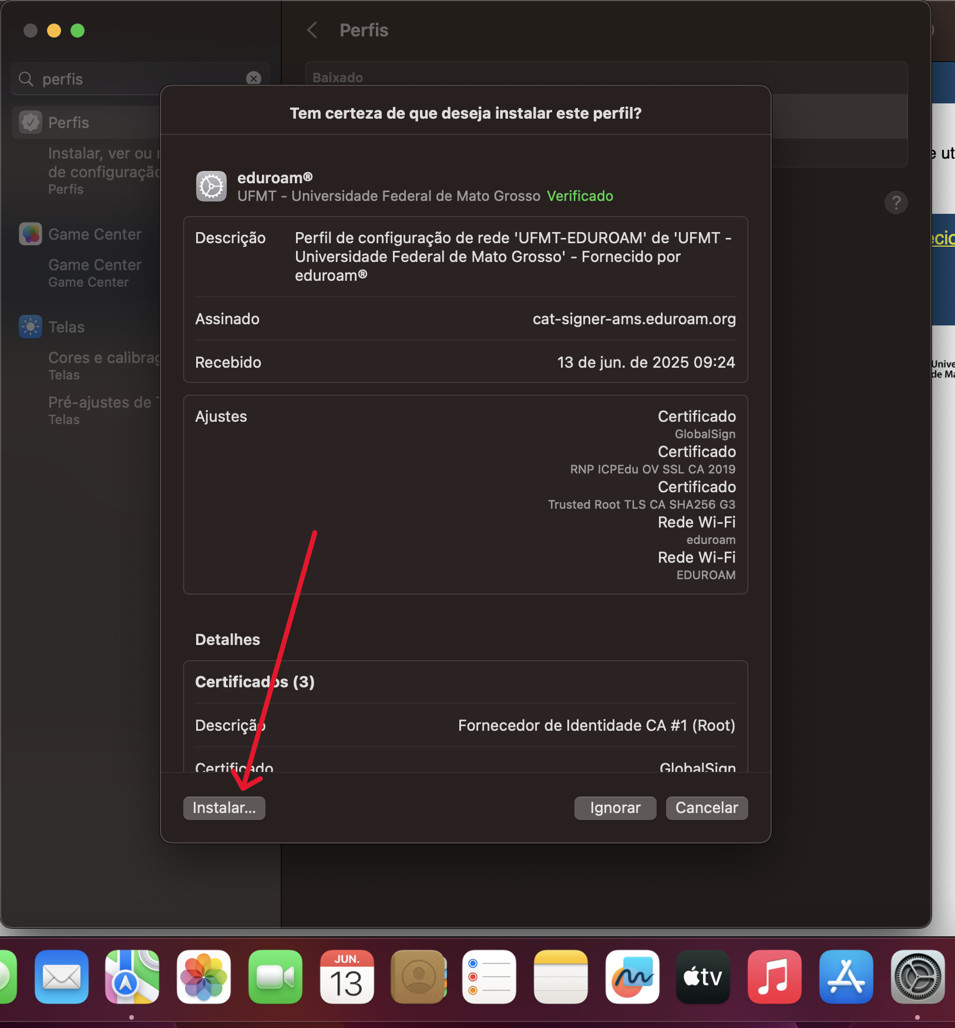Open Photos from the Dock
955x1028 pixels.
tap(204, 977)
